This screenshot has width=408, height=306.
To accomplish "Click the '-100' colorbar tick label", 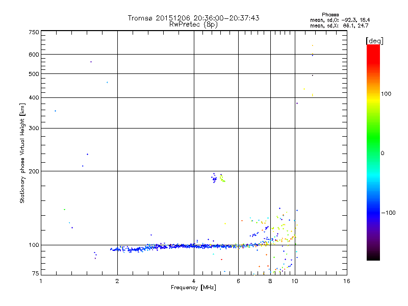I will (x=388, y=213).
